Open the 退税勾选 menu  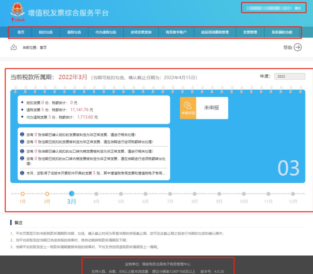[x=74, y=32]
